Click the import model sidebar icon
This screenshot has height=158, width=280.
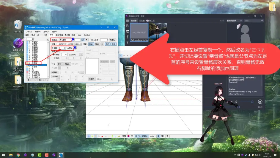coord(128,26)
